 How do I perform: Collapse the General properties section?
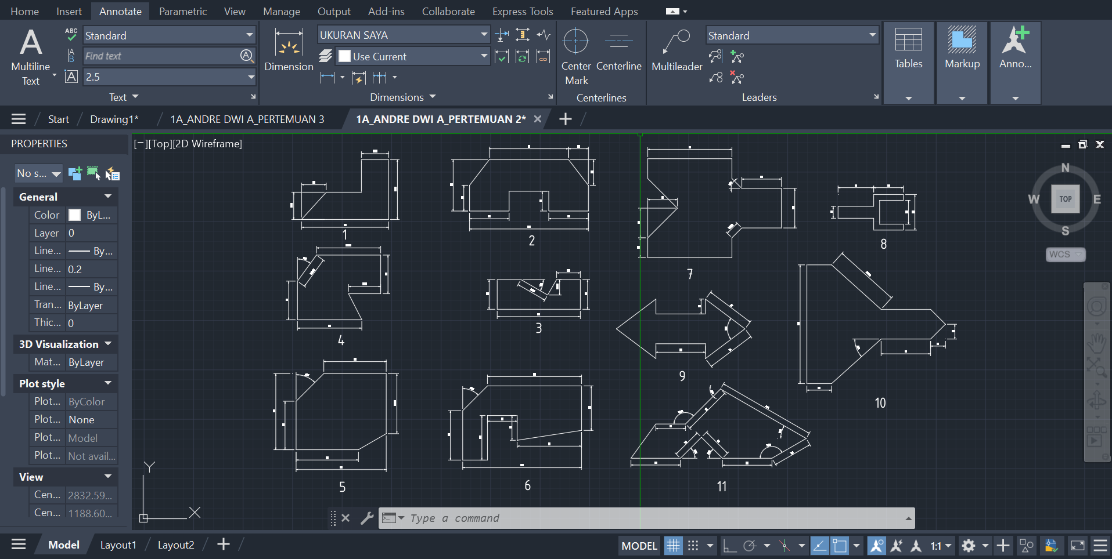point(108,197)
